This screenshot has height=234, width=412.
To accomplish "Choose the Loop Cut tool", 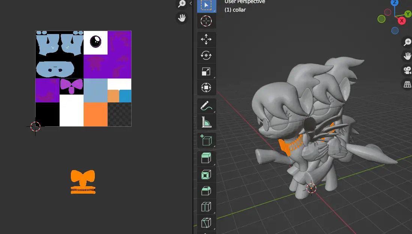I will click(206, 207).
